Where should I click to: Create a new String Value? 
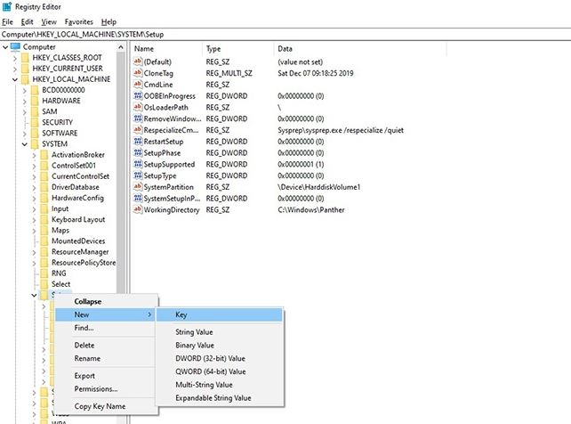pos(219,332)
